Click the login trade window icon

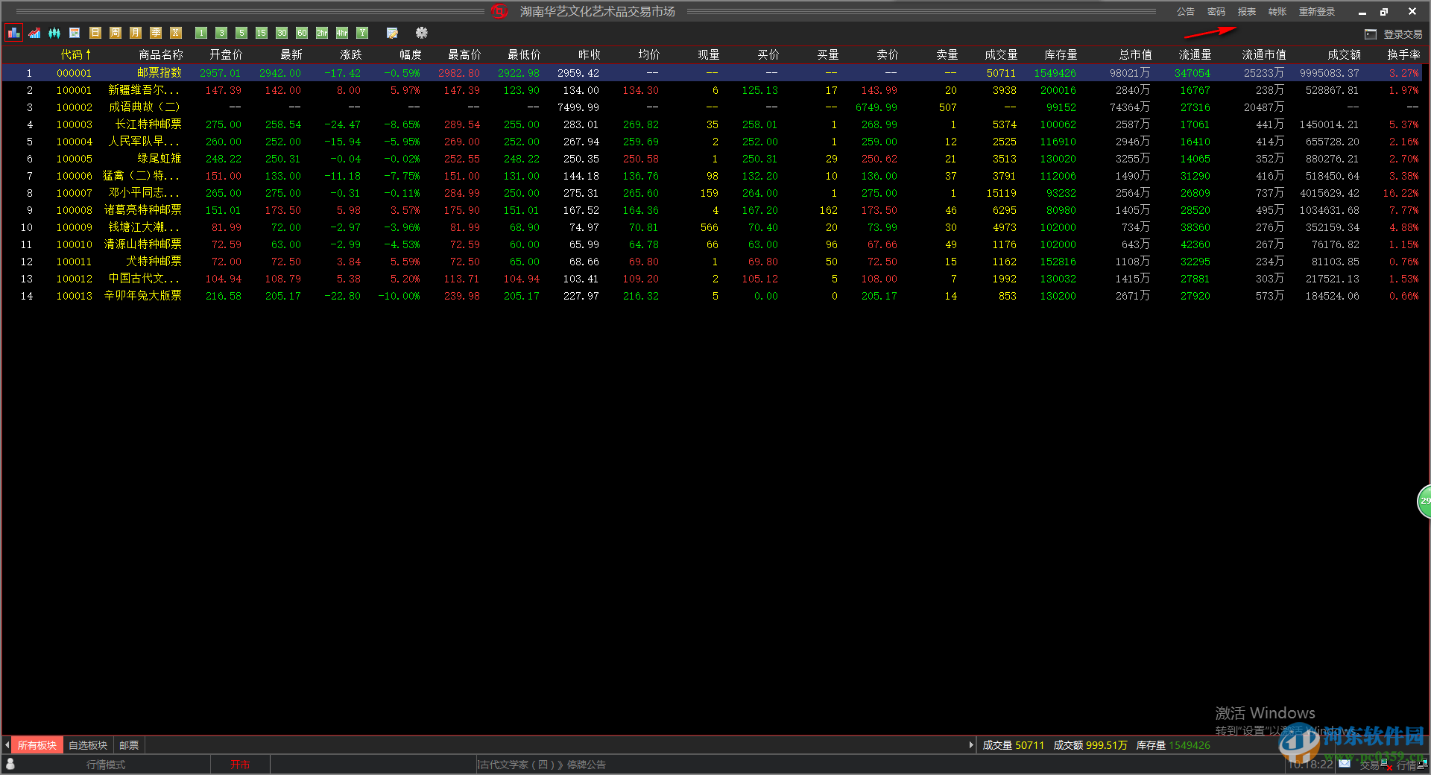pyautogui.click(x=1371, y=34)
